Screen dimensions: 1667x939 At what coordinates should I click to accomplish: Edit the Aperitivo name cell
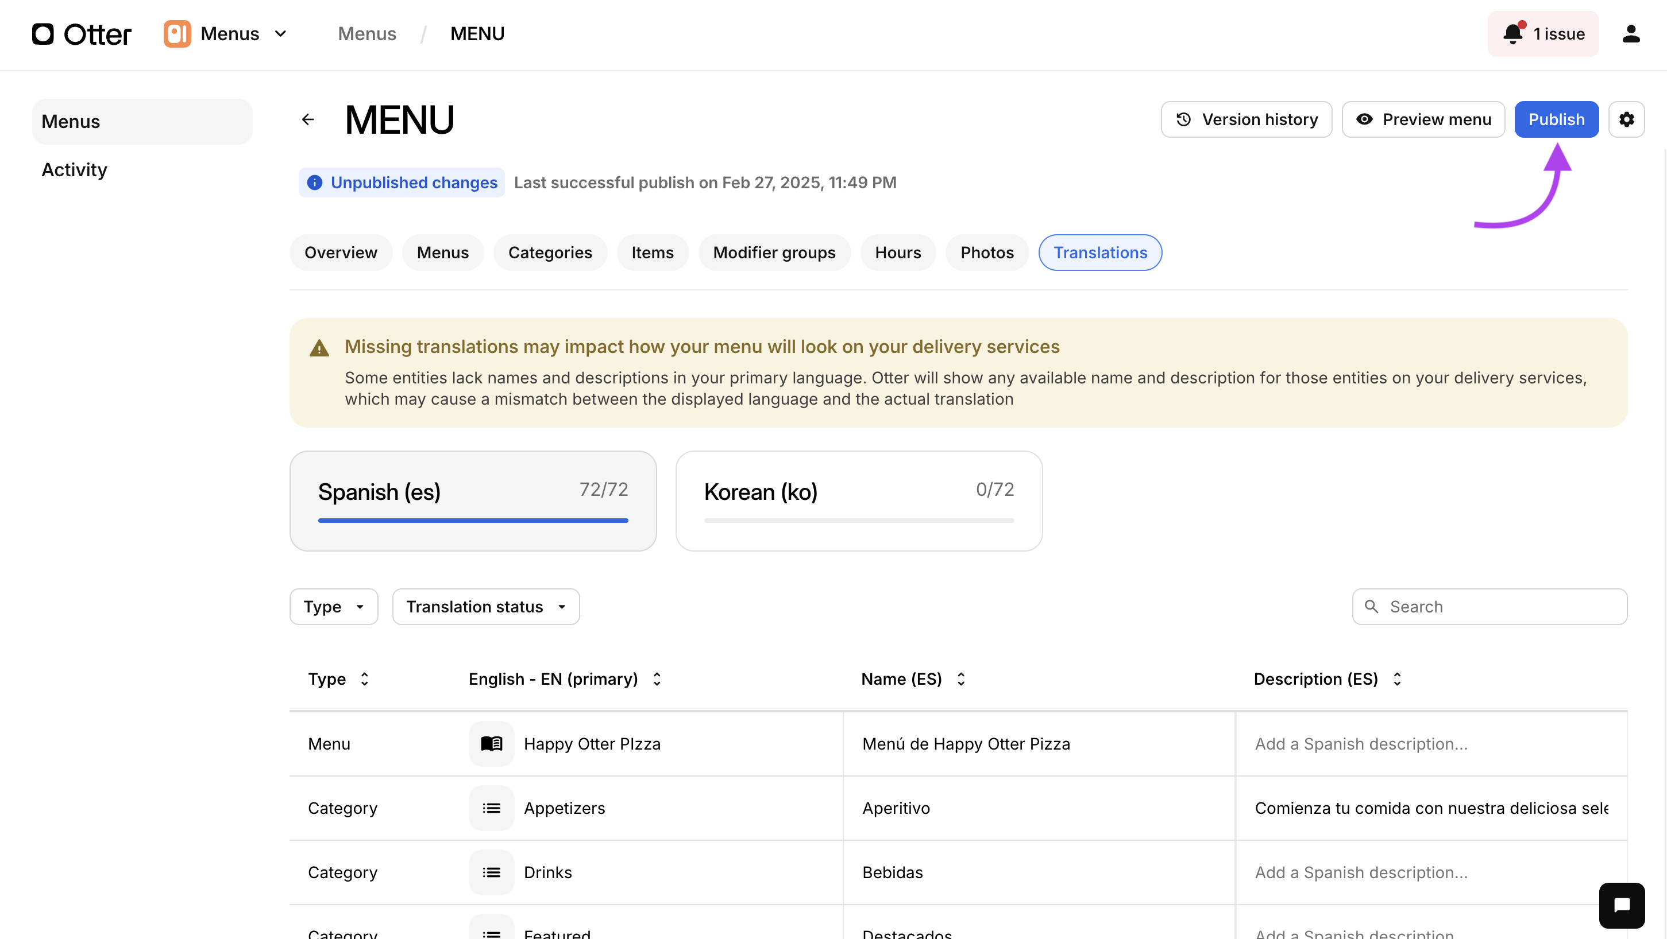(1039, 808)
